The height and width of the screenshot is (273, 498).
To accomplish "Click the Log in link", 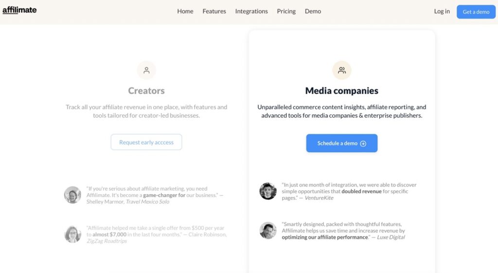I will coord(442,11).
